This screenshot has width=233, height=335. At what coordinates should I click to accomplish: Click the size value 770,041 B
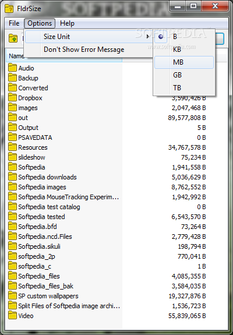click(192, 256)
